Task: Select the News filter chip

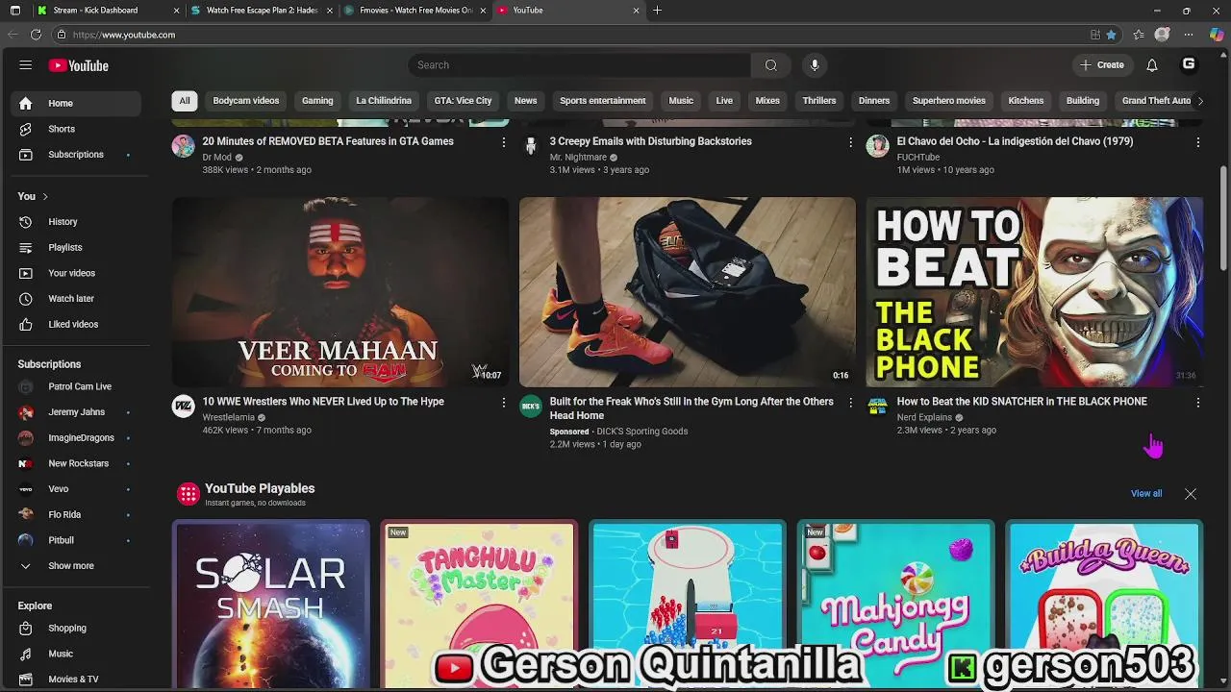Action: coord(525,101)
